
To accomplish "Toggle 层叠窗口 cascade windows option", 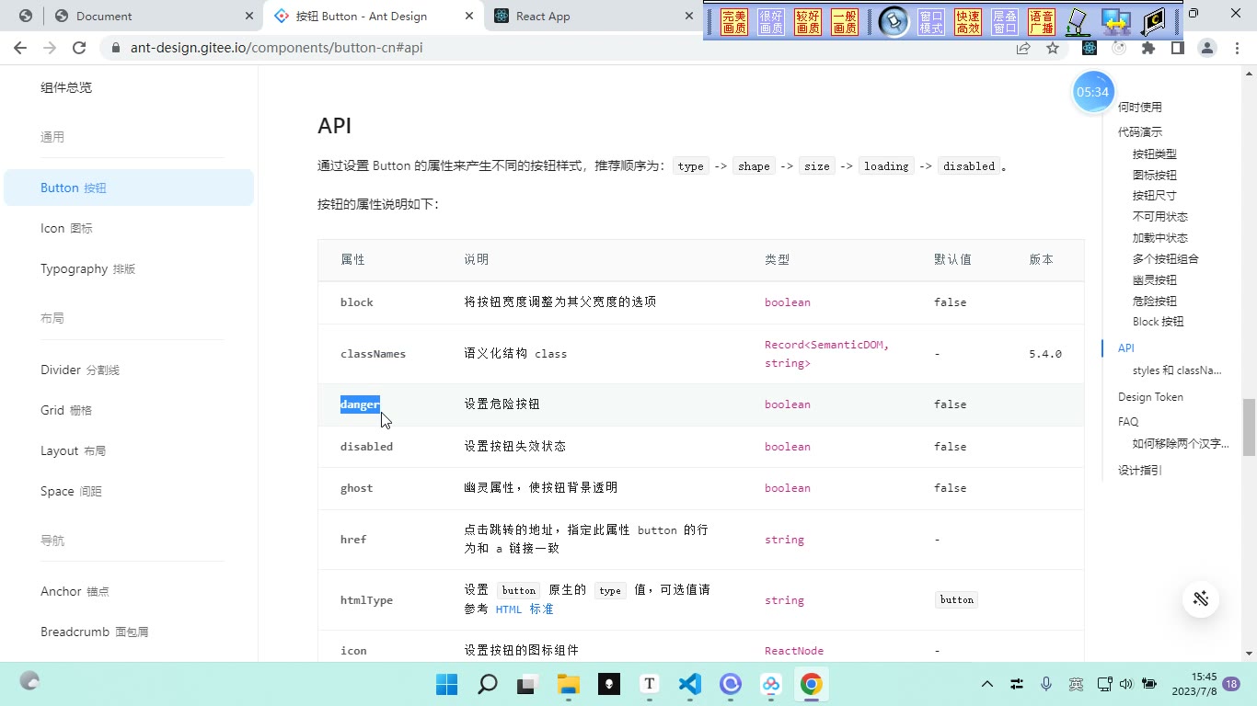I will [1005, 22].
